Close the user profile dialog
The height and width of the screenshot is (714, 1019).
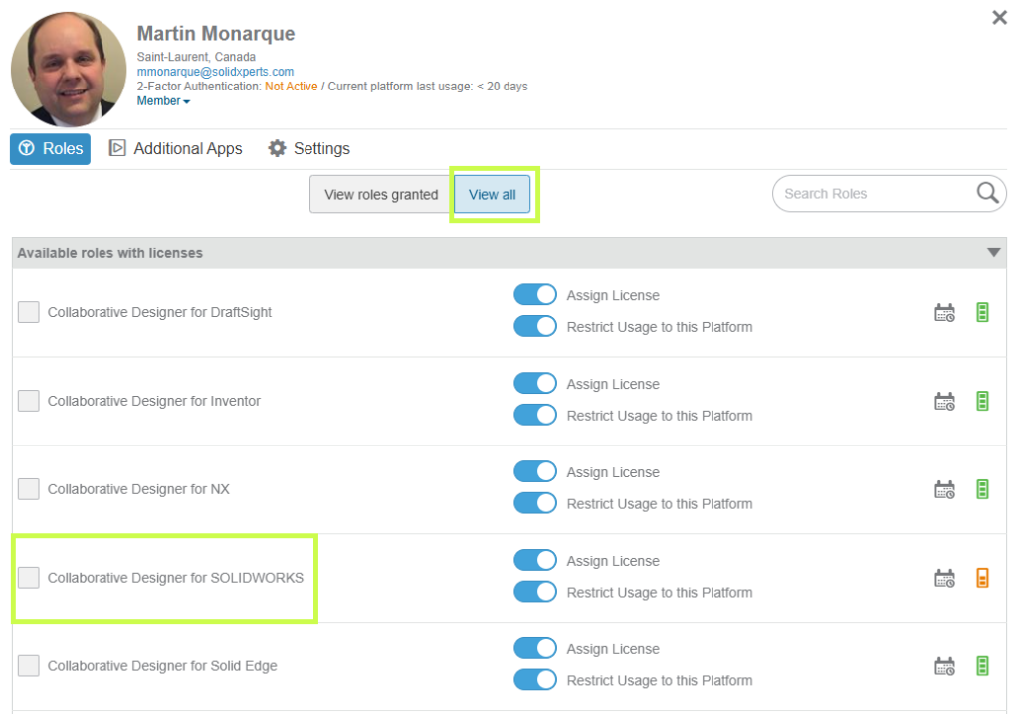tap(999, 18)
